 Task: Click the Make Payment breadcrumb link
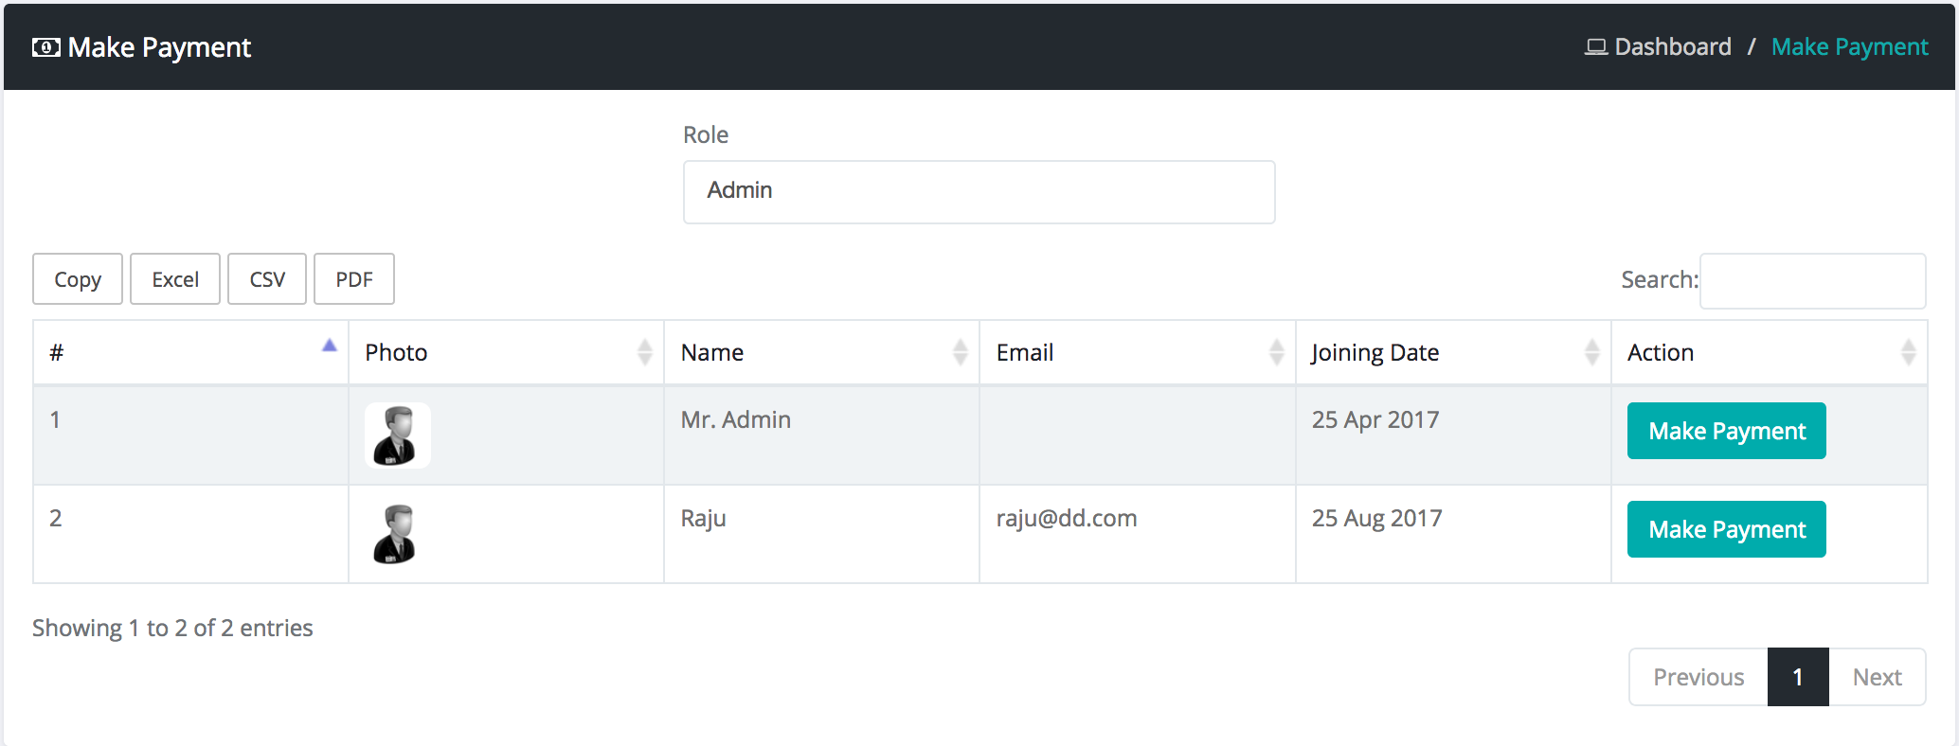[1849, 47]
